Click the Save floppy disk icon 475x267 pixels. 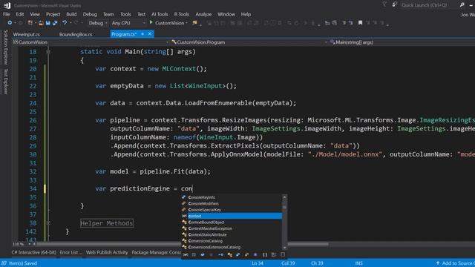tap(47, 23)
